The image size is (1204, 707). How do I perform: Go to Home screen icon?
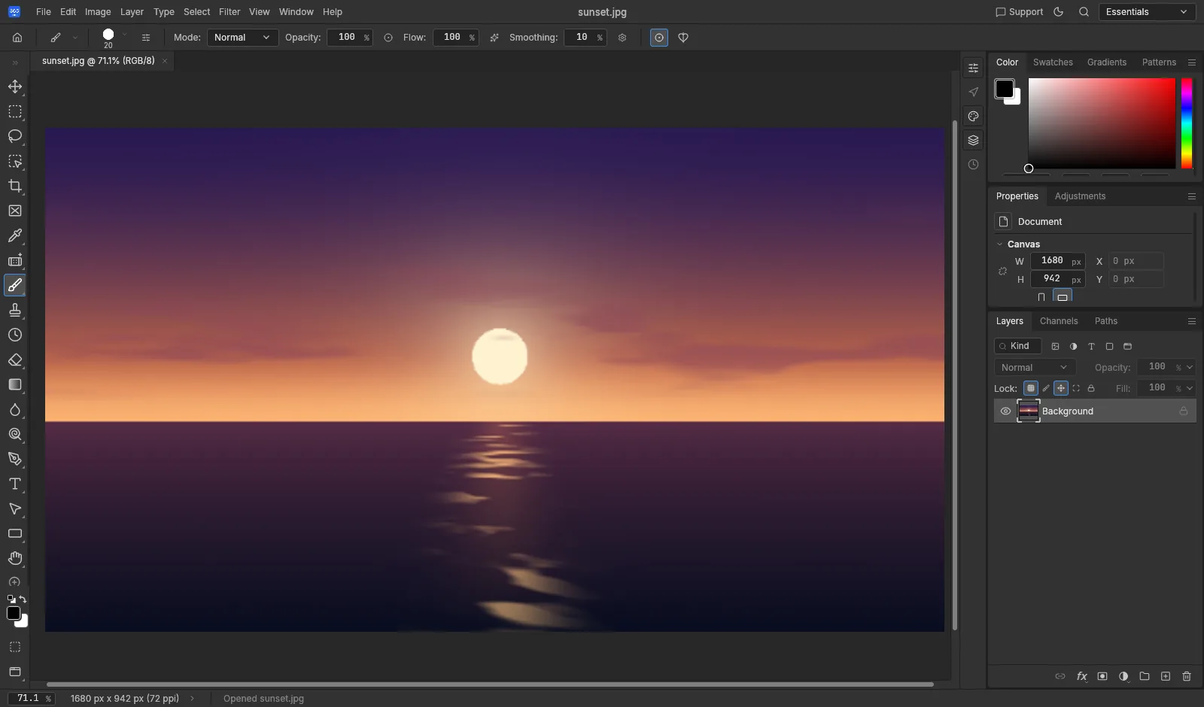click(x=17, y=38)
